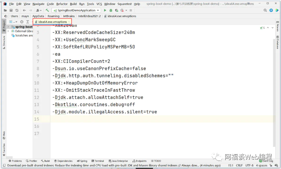281x169 pixels.
Task: Click the Users breadcrumb segment
Action: (14, 16)
